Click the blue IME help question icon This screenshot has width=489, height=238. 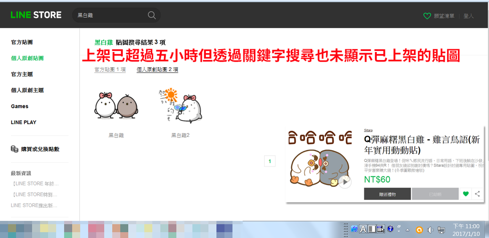390,229
